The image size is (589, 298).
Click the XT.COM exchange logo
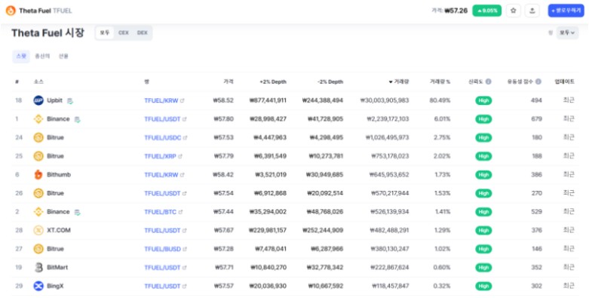tap(38, 230)
